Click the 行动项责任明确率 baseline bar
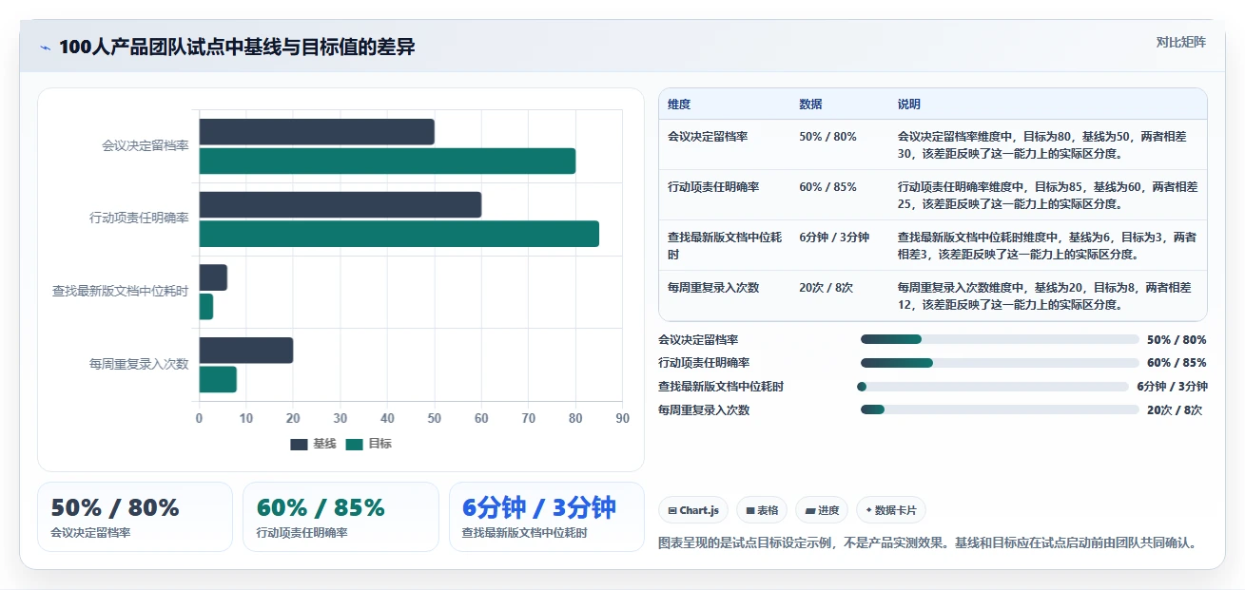This screenshot has width=1245, height=590. coord(340,205)
